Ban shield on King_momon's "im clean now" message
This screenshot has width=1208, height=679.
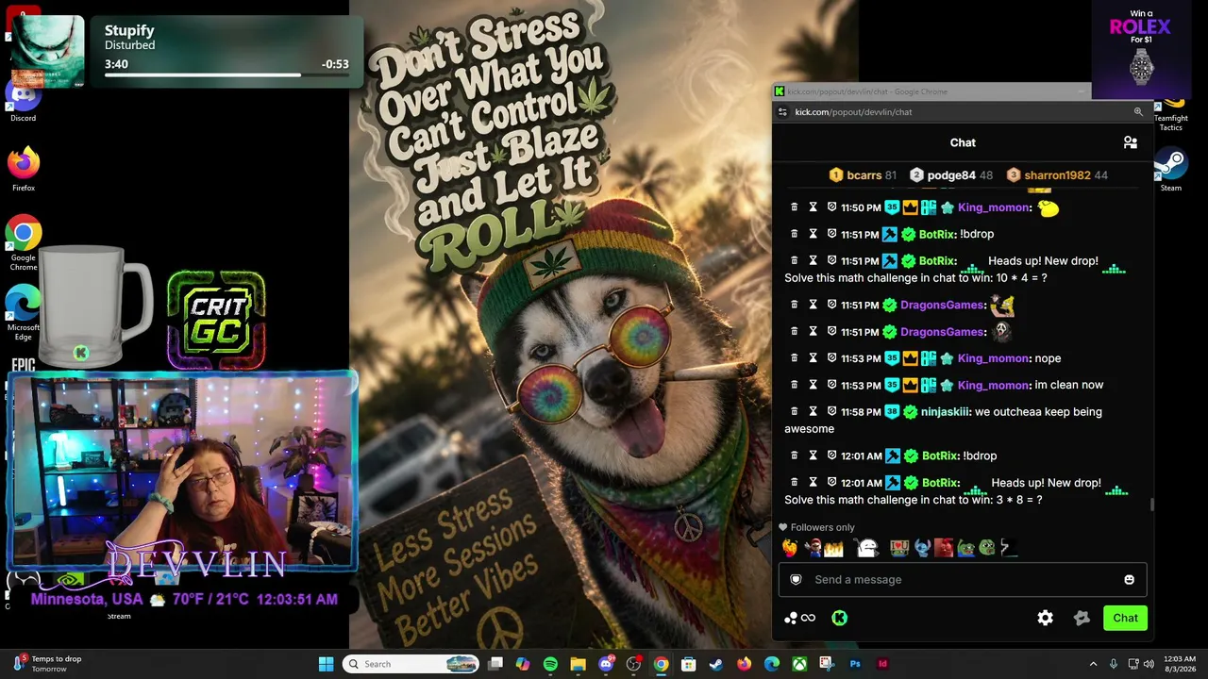tap(831, 385)
